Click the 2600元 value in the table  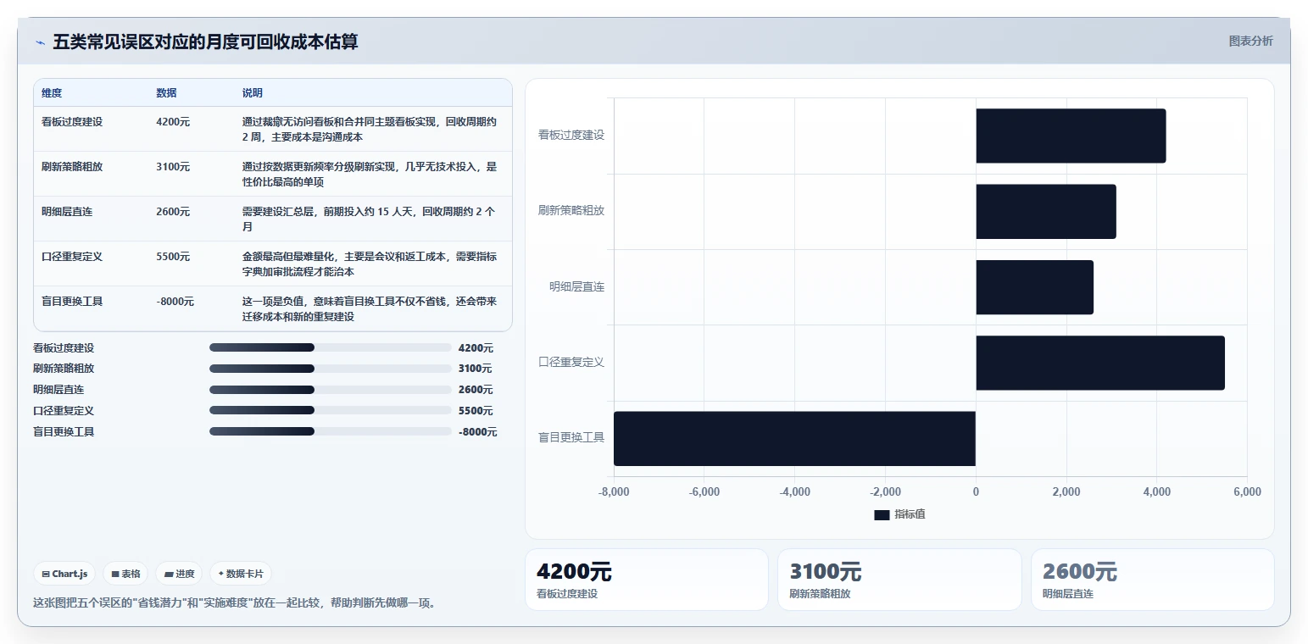coord(173,212)
